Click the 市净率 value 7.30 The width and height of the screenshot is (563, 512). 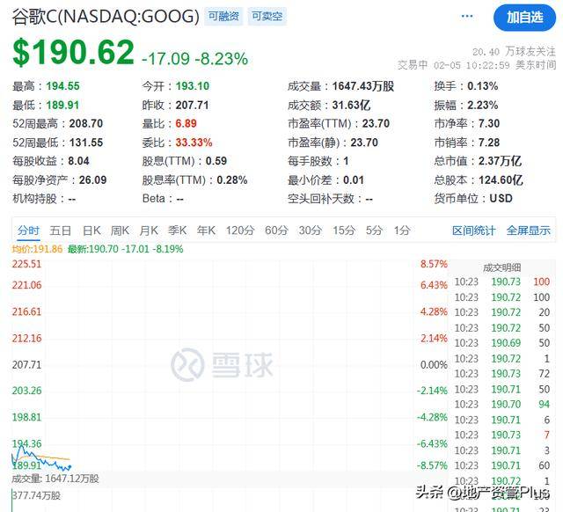(x=489, y=124)
